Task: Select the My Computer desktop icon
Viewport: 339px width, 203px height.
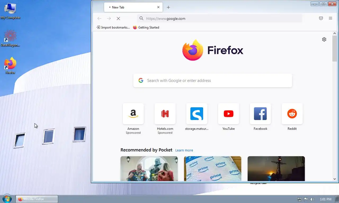Action: click(10, 11)
